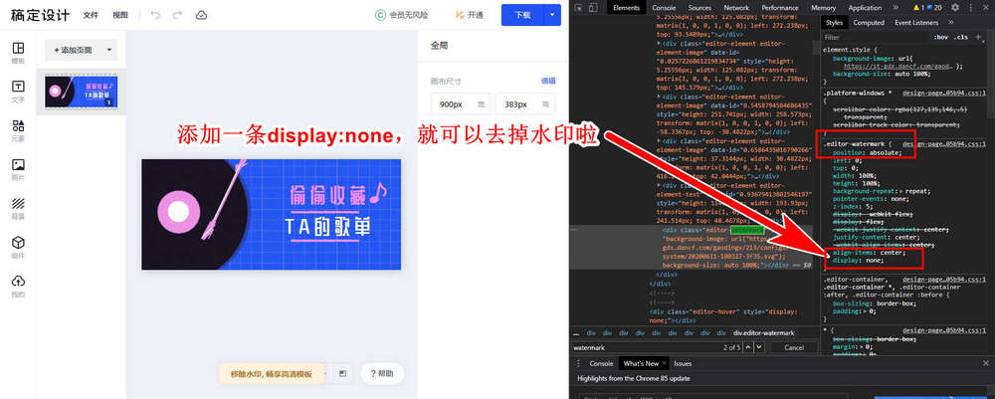This screenshot has height=399, width=995.
Task: Click the cloud save status icon
Action: (x=201, y=15)
